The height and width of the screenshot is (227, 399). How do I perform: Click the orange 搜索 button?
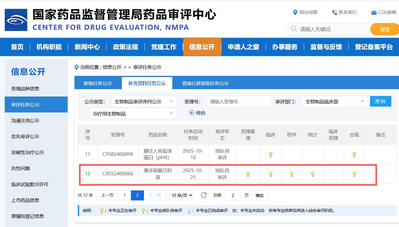point(385,29)
